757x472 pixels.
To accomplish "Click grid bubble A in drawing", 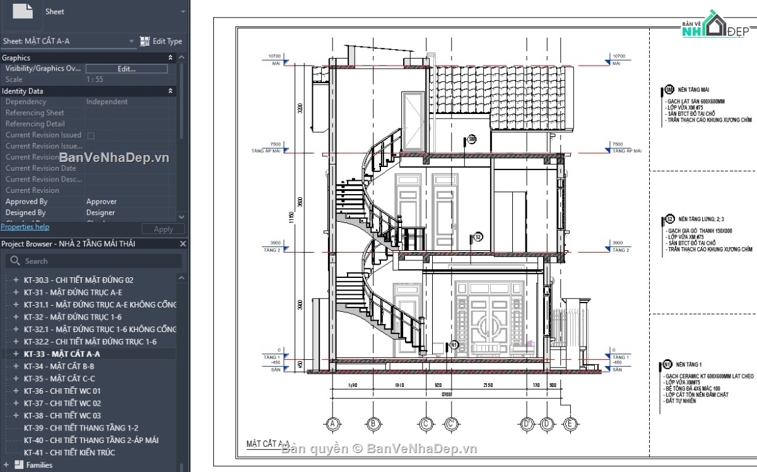I will [x=332, y=423].
